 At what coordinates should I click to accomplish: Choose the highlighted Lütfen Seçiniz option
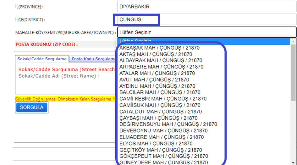pyautogui.click(x=204, y=41)
